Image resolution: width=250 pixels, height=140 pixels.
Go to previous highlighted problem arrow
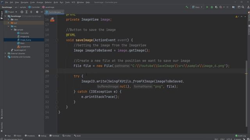[x=241, y=16]
